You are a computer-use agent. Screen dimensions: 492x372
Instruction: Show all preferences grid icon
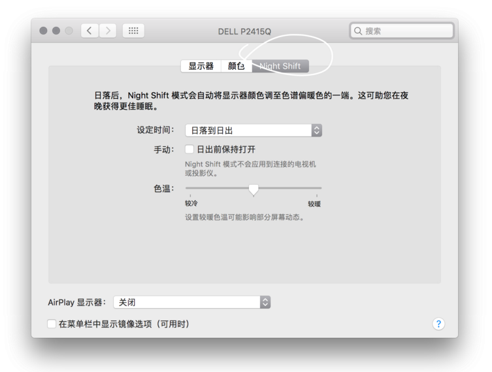(133, 31)
